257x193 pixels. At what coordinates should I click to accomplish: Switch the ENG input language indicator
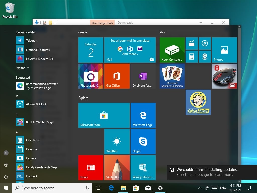pos(223,188)
